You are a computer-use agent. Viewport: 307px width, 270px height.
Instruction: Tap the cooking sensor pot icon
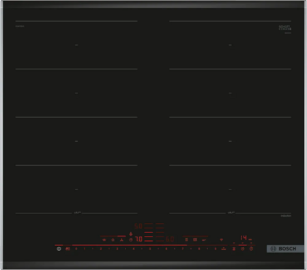click(x=104, y=239)
